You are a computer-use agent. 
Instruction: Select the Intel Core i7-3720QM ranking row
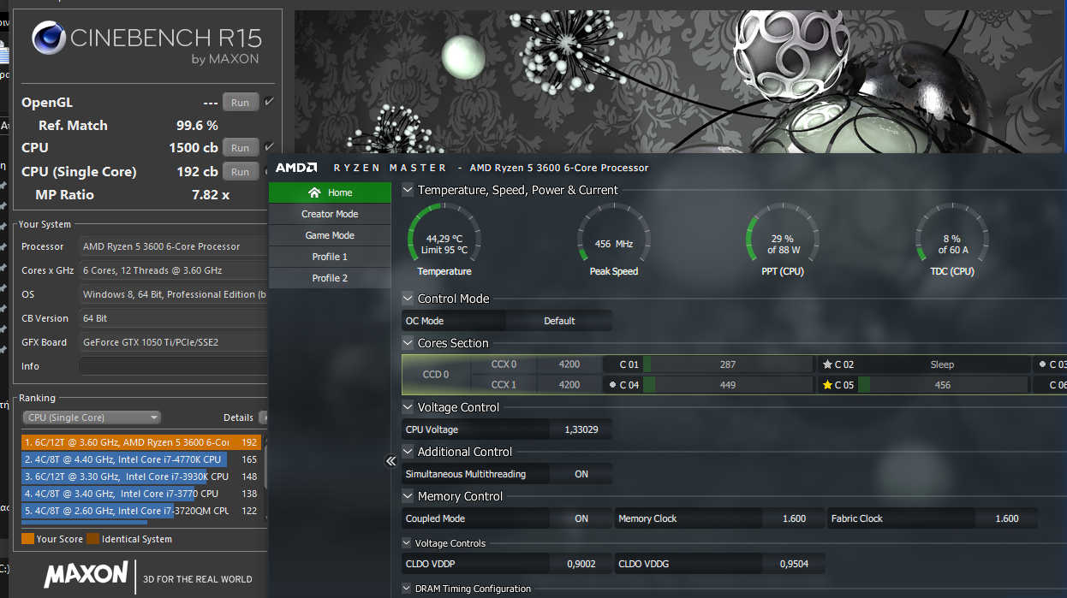(x=141, y=511)
